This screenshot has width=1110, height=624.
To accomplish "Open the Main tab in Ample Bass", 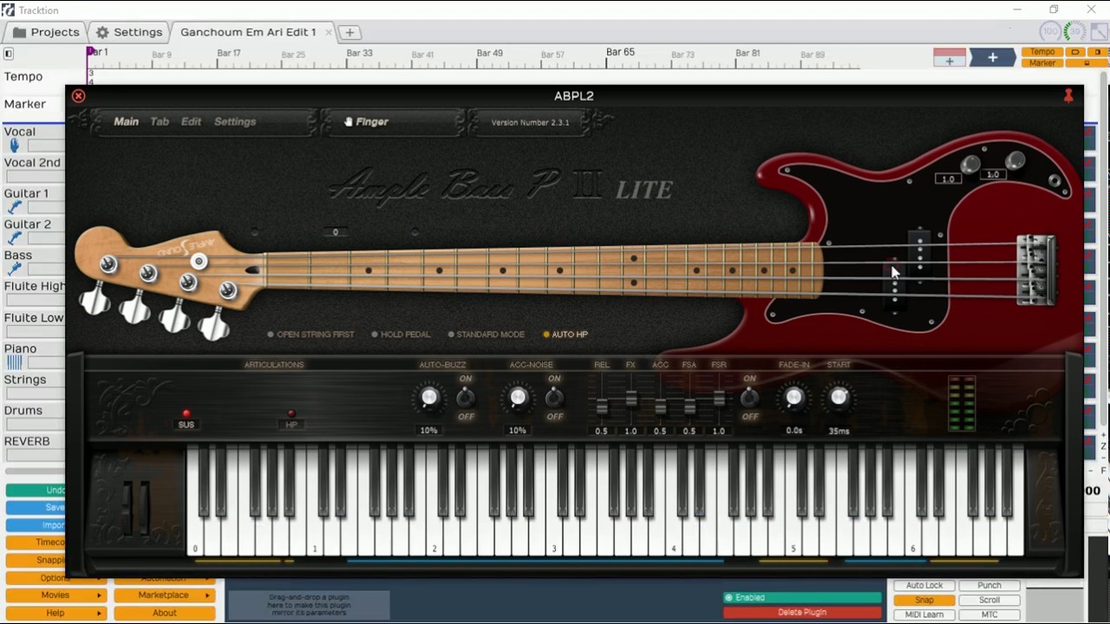I will click(126, 122).
